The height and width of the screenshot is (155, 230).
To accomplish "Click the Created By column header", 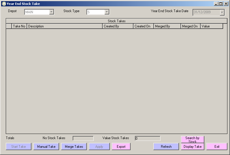I will coord(118,26).
